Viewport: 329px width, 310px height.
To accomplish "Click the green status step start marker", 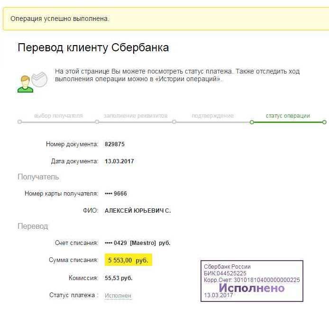I will tap(252, 122).
